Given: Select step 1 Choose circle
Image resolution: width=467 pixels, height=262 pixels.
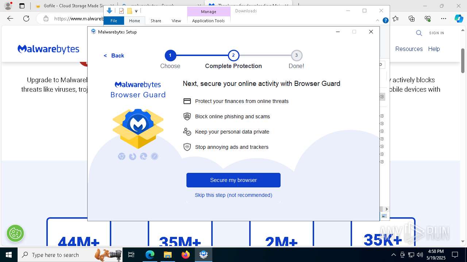Looking at the screenshot, I should tap(170, 56).
